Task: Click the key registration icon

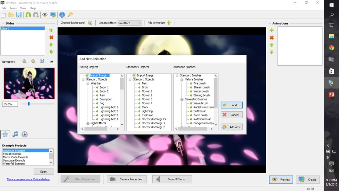Action: 70,15
